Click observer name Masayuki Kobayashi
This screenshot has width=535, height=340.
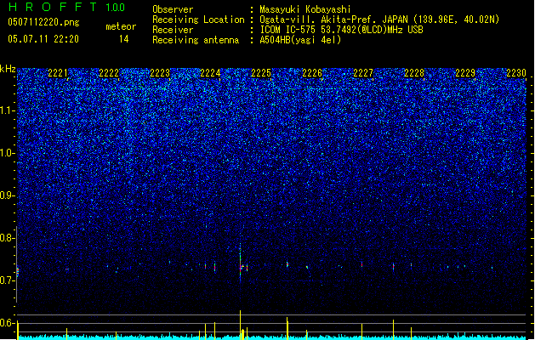click(x=305, y=9)
